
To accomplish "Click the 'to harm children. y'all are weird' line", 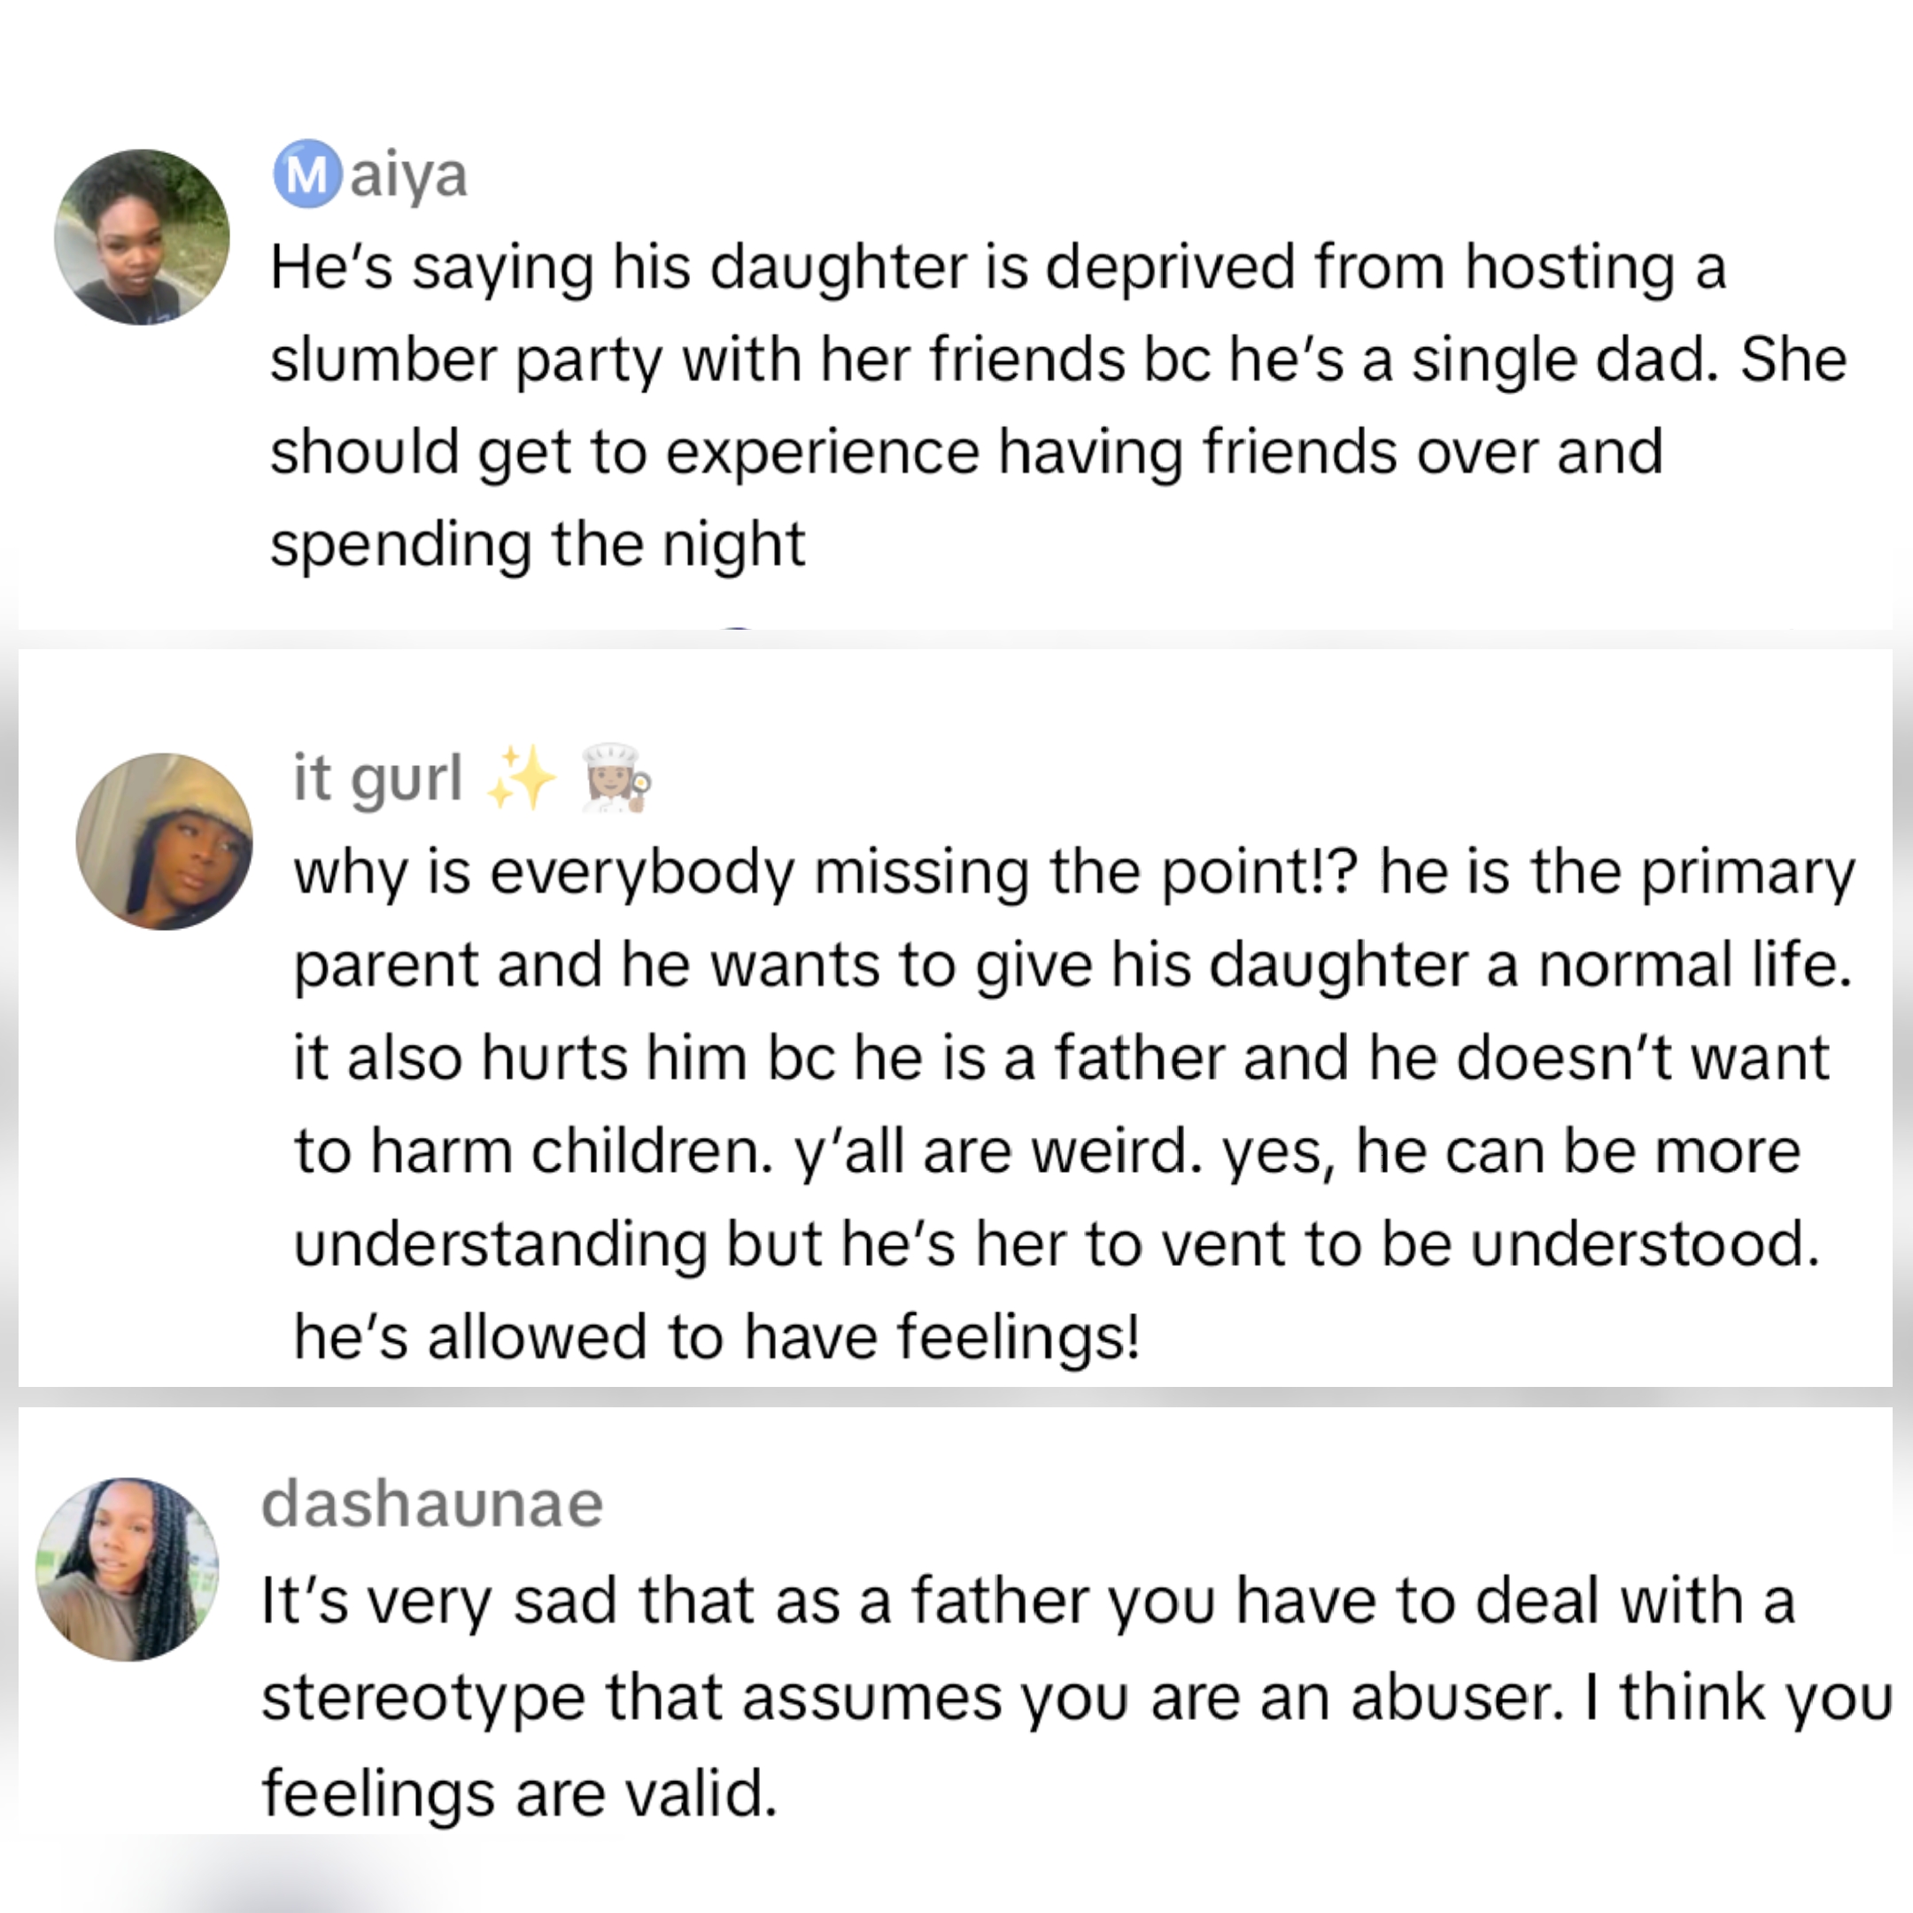I will click(x=1047, y=1151).
